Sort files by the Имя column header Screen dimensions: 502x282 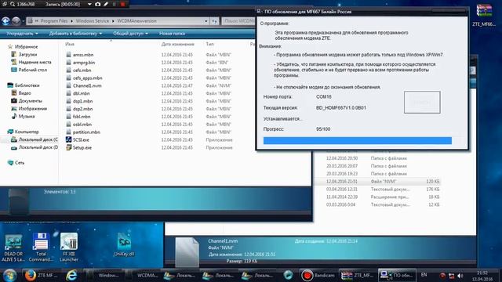(x=70, y=44)
